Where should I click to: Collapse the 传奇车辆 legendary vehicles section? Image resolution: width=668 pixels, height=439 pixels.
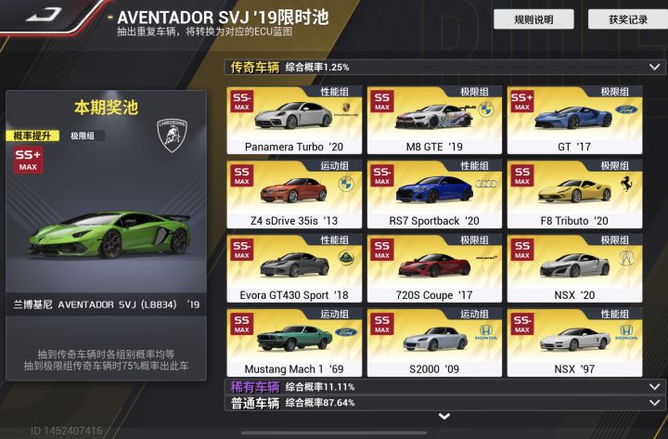[x=654, y=67]
